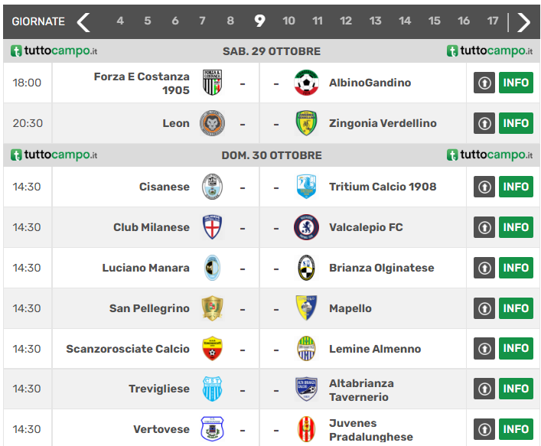The width and height of the screenshot is (541, 446).
Task: Click the Zingonia Verdellino team badge
Action: click(x=306, y=123)
